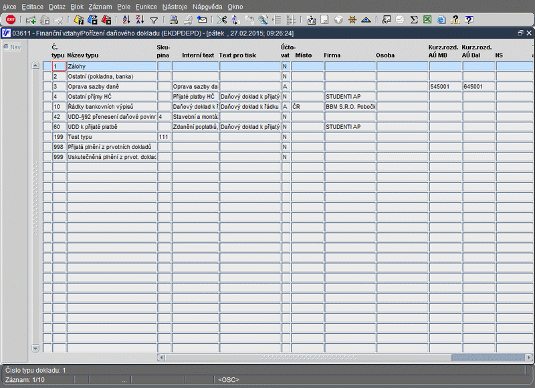Image resolution: width=535 pixels, height=388 pixels.
Task: Click the printer icon
Action: pos(174,20)
